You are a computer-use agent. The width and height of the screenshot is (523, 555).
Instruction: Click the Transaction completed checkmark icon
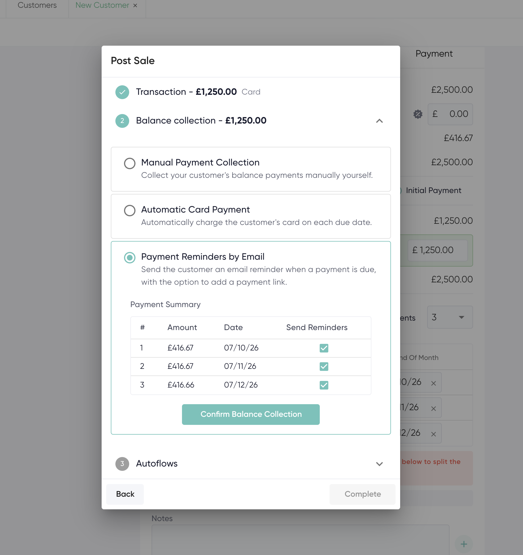122,92
